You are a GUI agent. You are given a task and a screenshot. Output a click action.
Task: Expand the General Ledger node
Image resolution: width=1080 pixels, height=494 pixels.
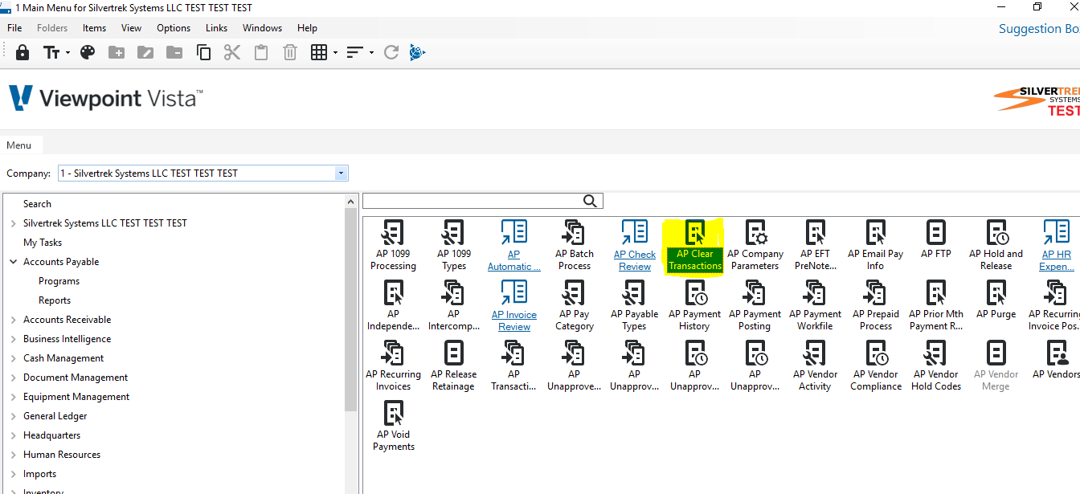tap(13, 416)
